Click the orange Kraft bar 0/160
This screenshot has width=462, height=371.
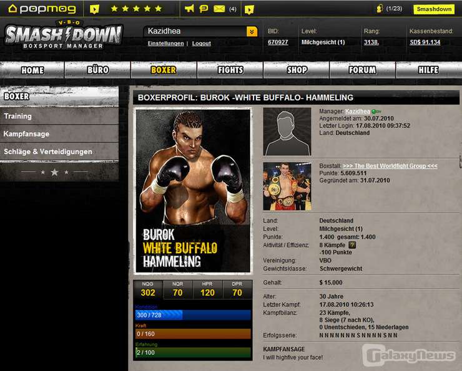(193, 334)
